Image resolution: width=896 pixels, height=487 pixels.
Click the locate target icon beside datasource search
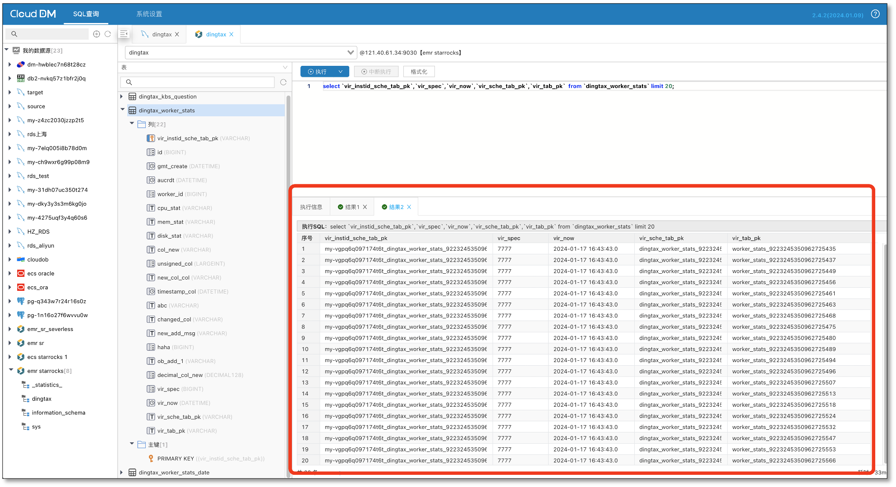(96, 34)
